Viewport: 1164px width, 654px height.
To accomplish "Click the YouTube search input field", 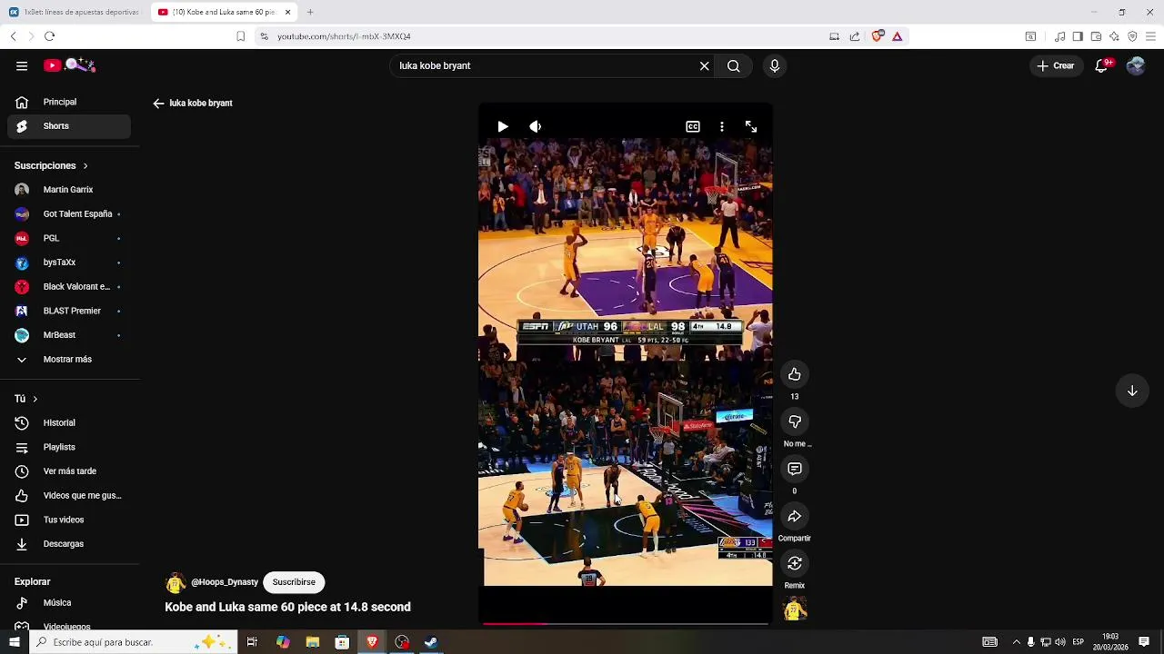I will click(546, 65).
